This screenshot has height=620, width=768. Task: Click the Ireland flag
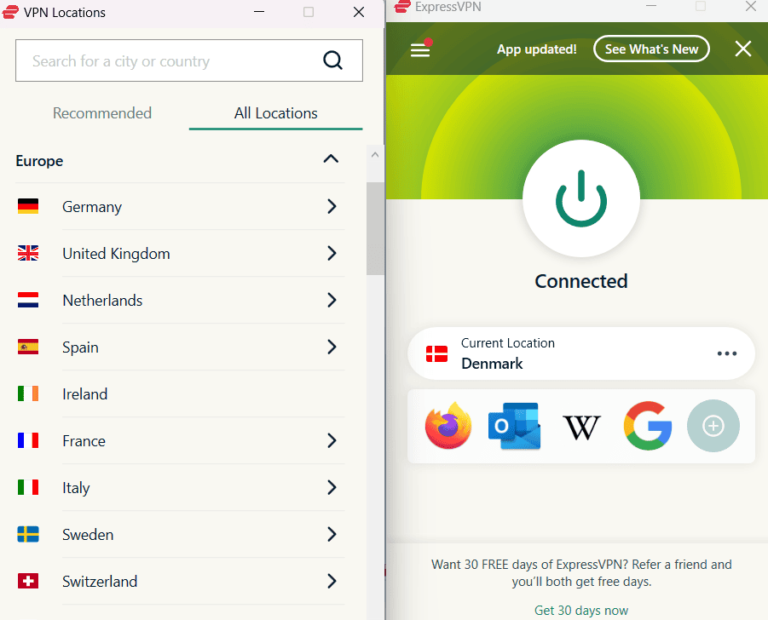28,393
